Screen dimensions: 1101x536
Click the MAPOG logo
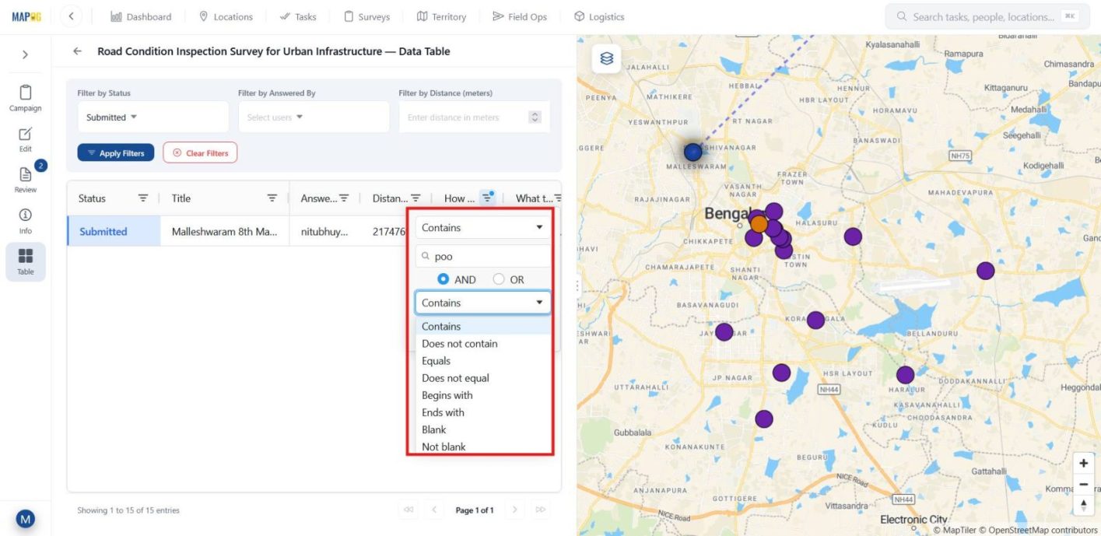pos(26,16)
